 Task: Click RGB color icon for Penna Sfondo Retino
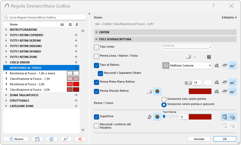pos(157,91)
